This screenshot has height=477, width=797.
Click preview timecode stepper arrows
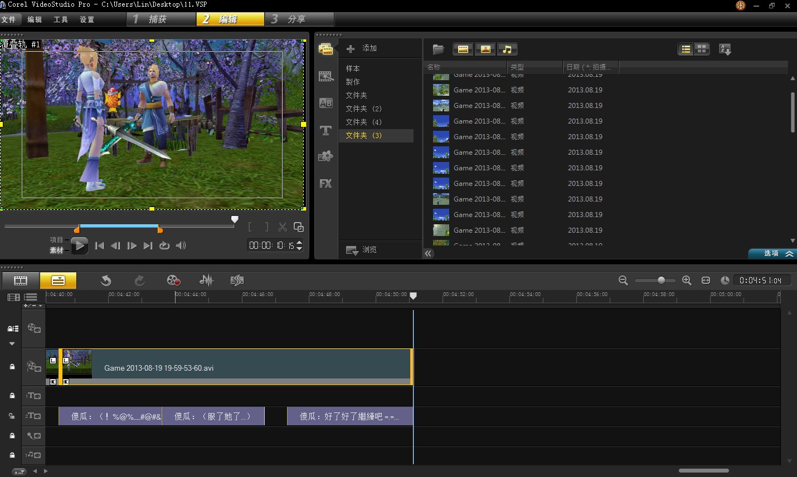coord(299,245)
